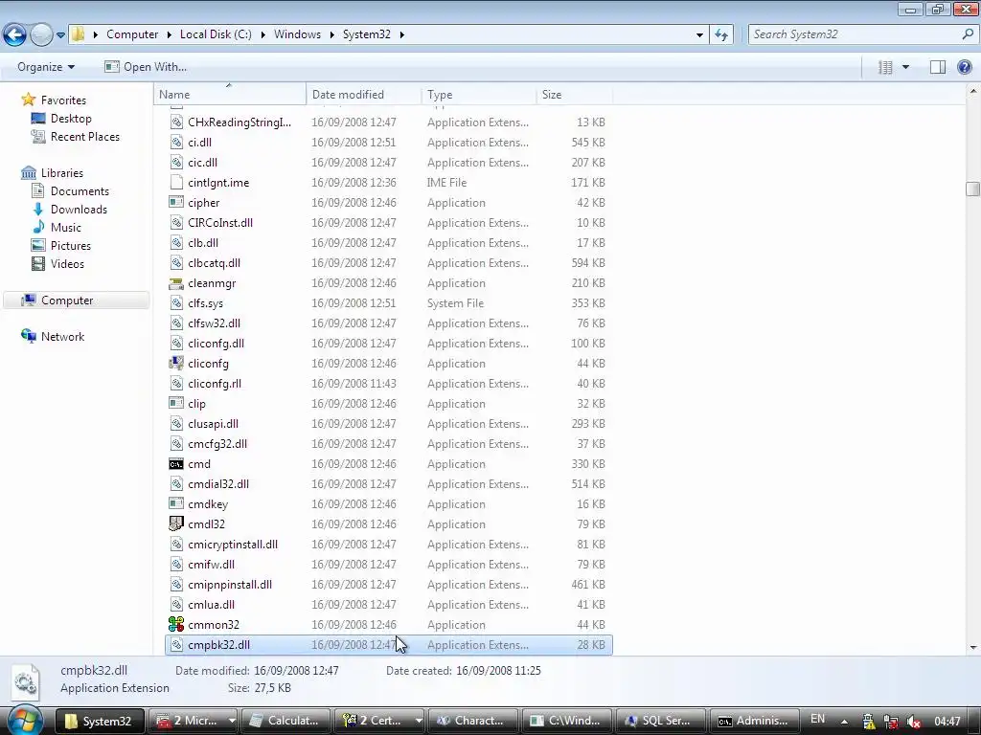
Task: Click the Open With... button
Action: pyautogui.click(x=146, y=67)
